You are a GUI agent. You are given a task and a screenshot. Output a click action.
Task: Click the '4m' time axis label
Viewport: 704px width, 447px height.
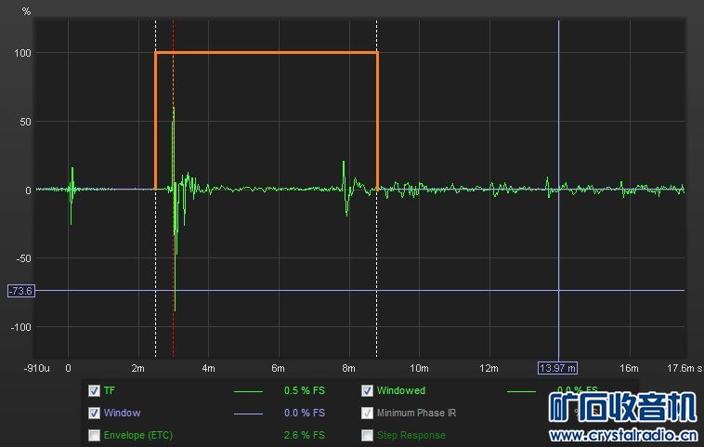point(208,368)
